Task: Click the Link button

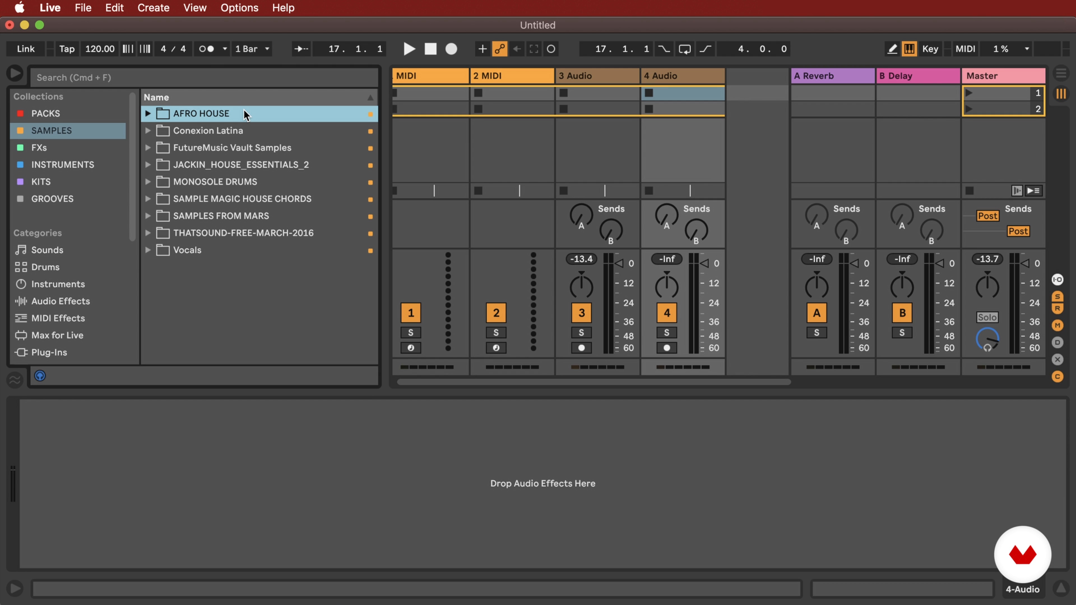Action: point(25,49)
